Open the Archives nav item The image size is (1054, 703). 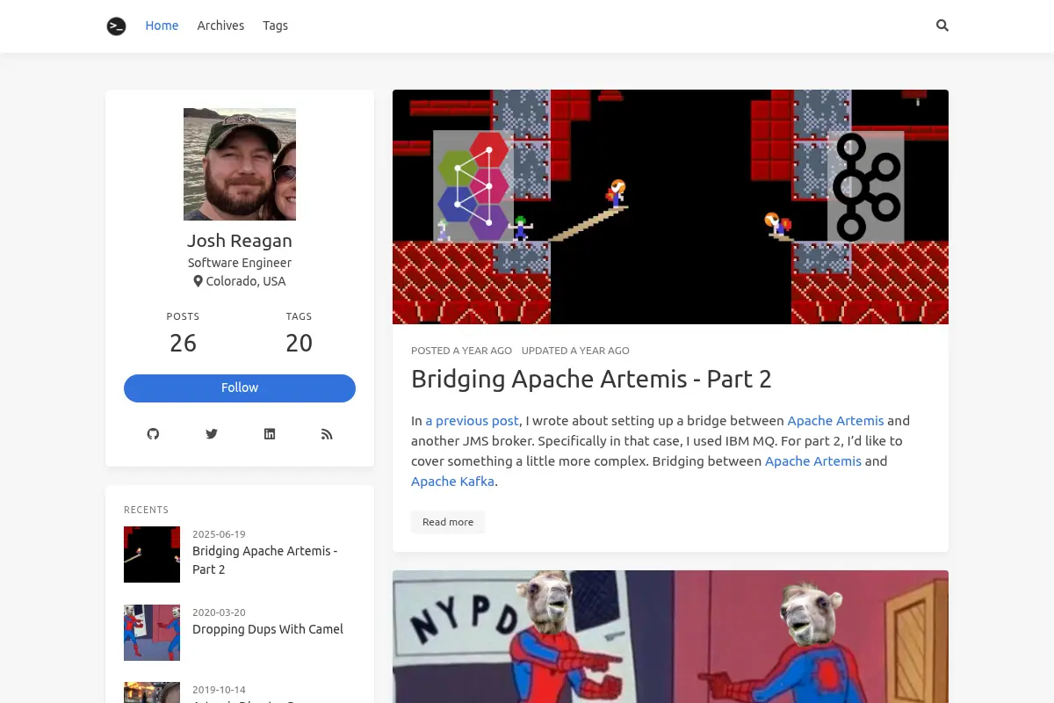tap(220, 25)
